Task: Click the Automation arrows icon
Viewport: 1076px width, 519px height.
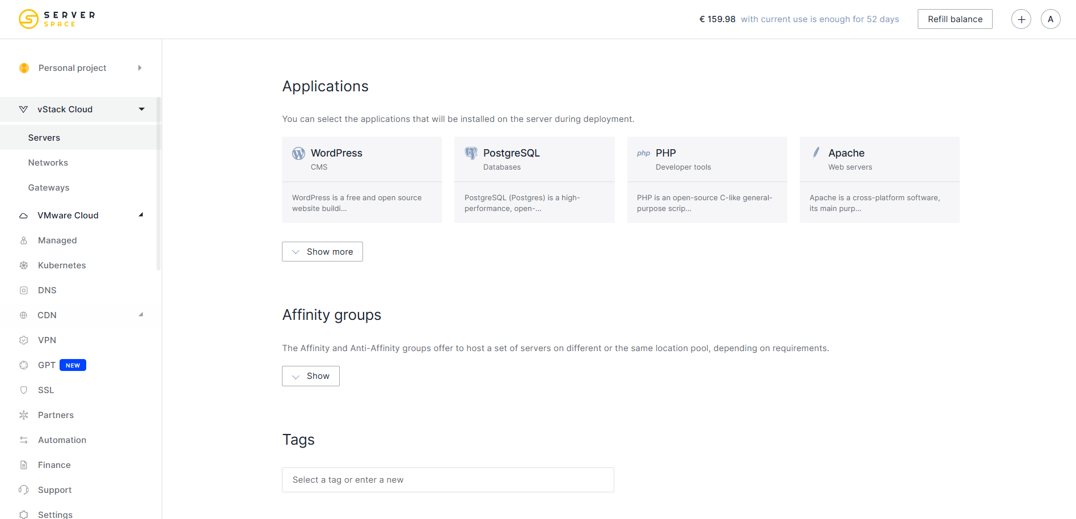Action: coord(24,440)
